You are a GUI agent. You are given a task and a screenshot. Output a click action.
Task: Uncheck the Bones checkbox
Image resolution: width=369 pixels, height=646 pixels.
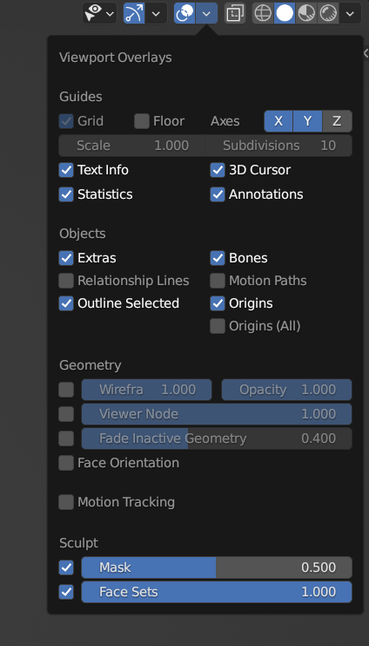pyautogui.click(x=218, y=258)
